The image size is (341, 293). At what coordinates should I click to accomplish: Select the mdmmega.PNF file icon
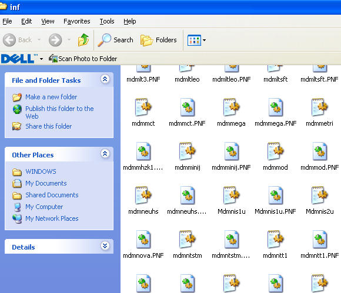[x=276, y=107]
